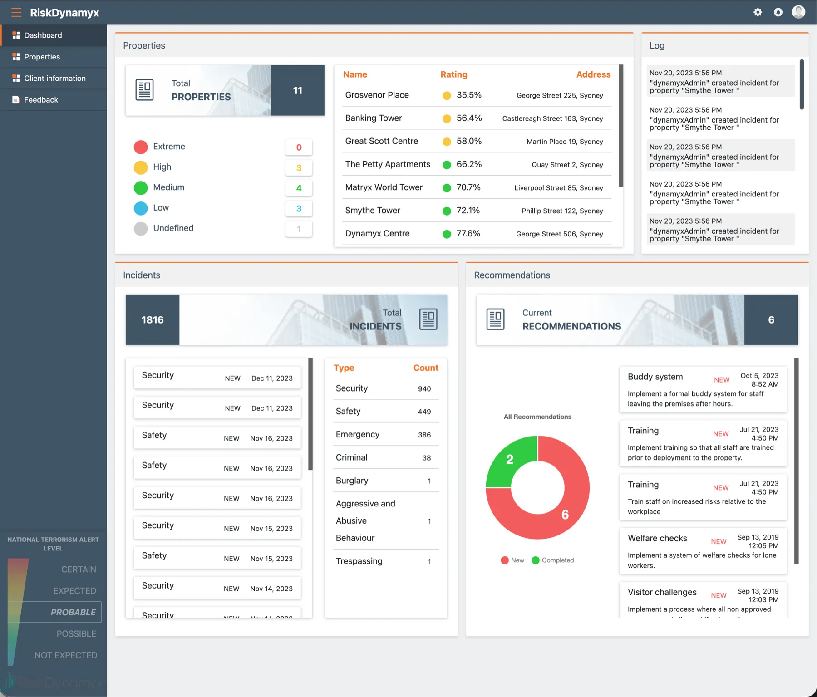The image size is (817, 697).
Task: Click the Current Recommendations document icon
Action: click(x=495, y=319)
